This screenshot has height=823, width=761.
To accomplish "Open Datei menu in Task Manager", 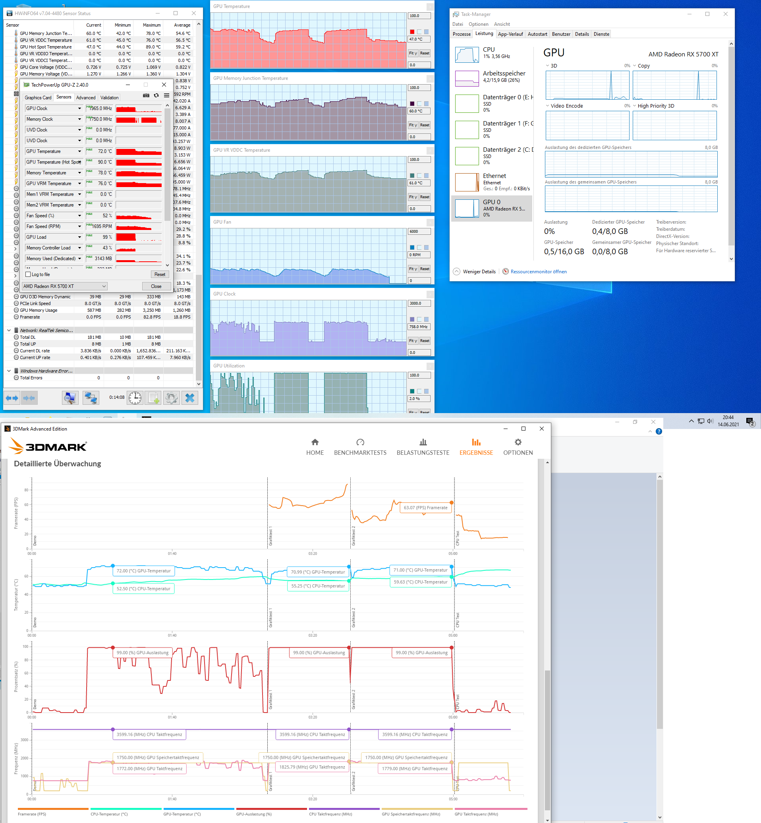I will 458,24.
